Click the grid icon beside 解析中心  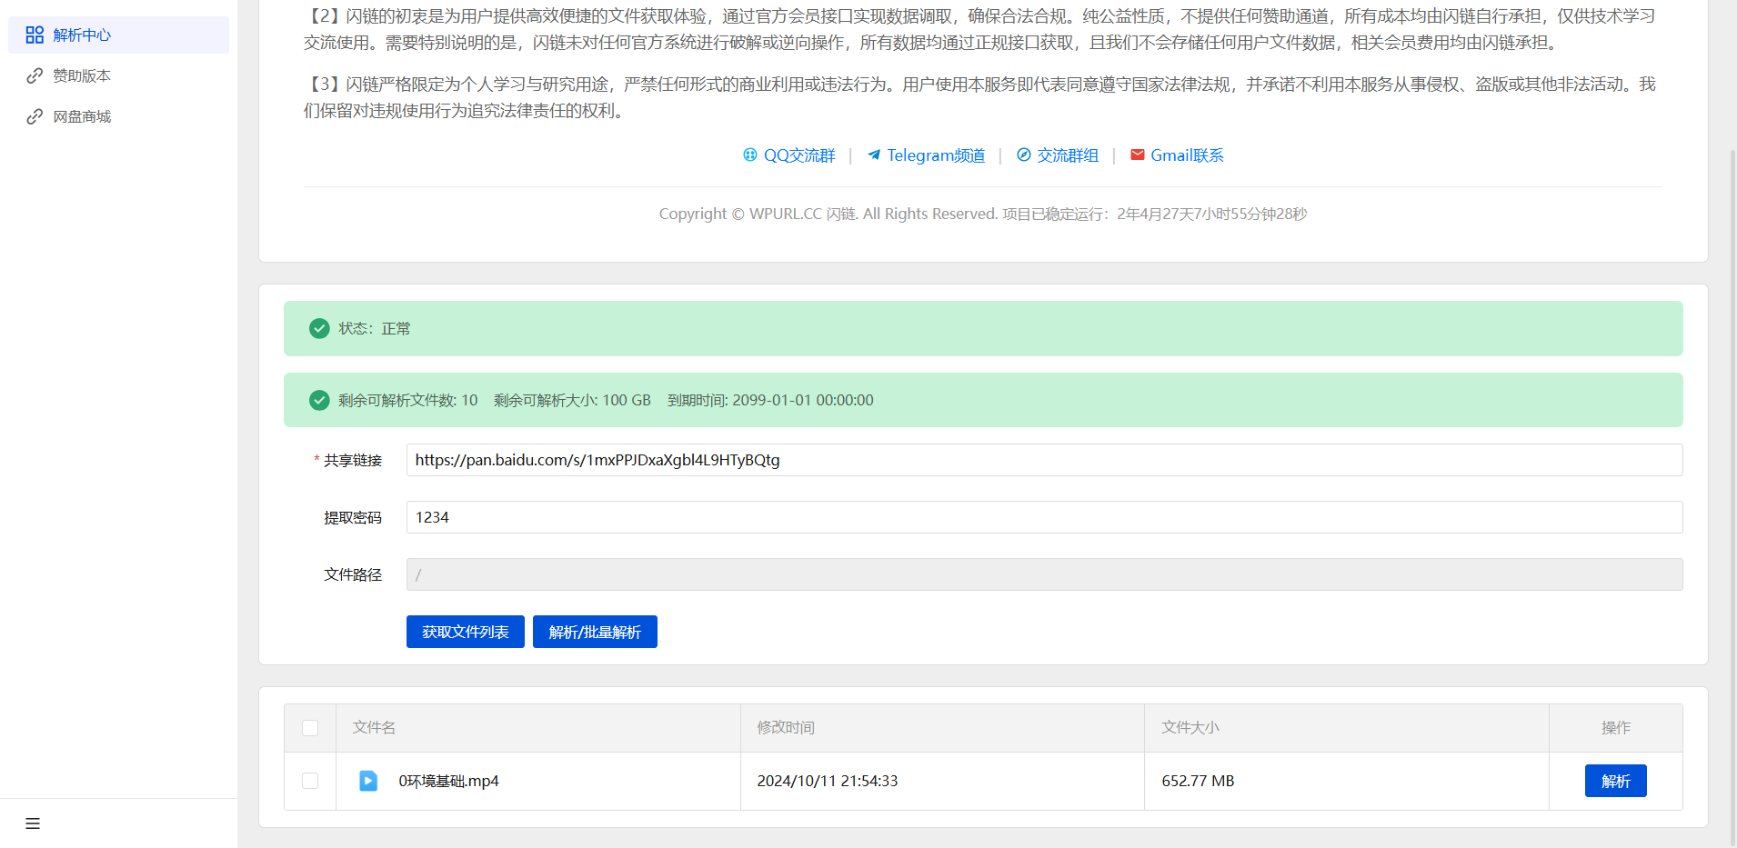(x=35, y=35)
